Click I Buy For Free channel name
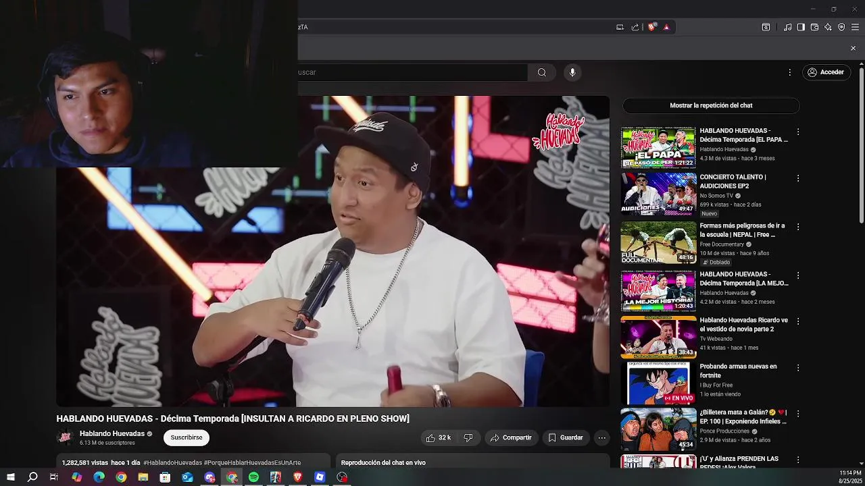The height and width of the screenshot is (486, 865). 715,385
